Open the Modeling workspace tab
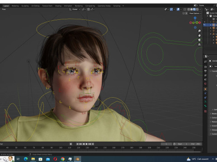 15,6
